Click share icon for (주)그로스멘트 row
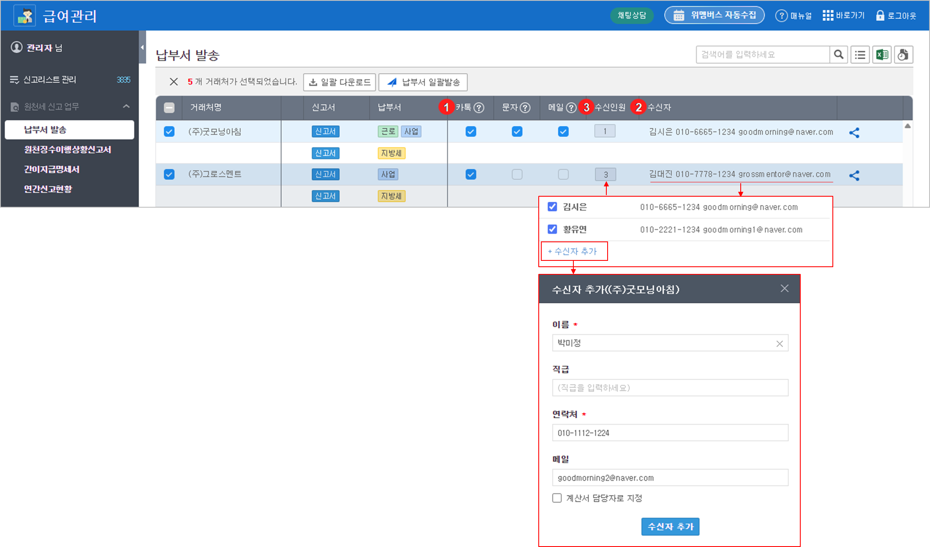 pyautogui.click(x=854, y=176)
